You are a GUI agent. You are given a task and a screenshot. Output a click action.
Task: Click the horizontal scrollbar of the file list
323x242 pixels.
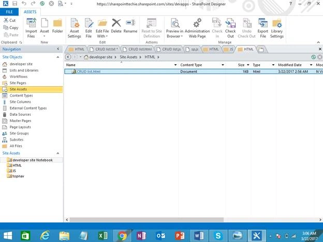pos(146,220)
